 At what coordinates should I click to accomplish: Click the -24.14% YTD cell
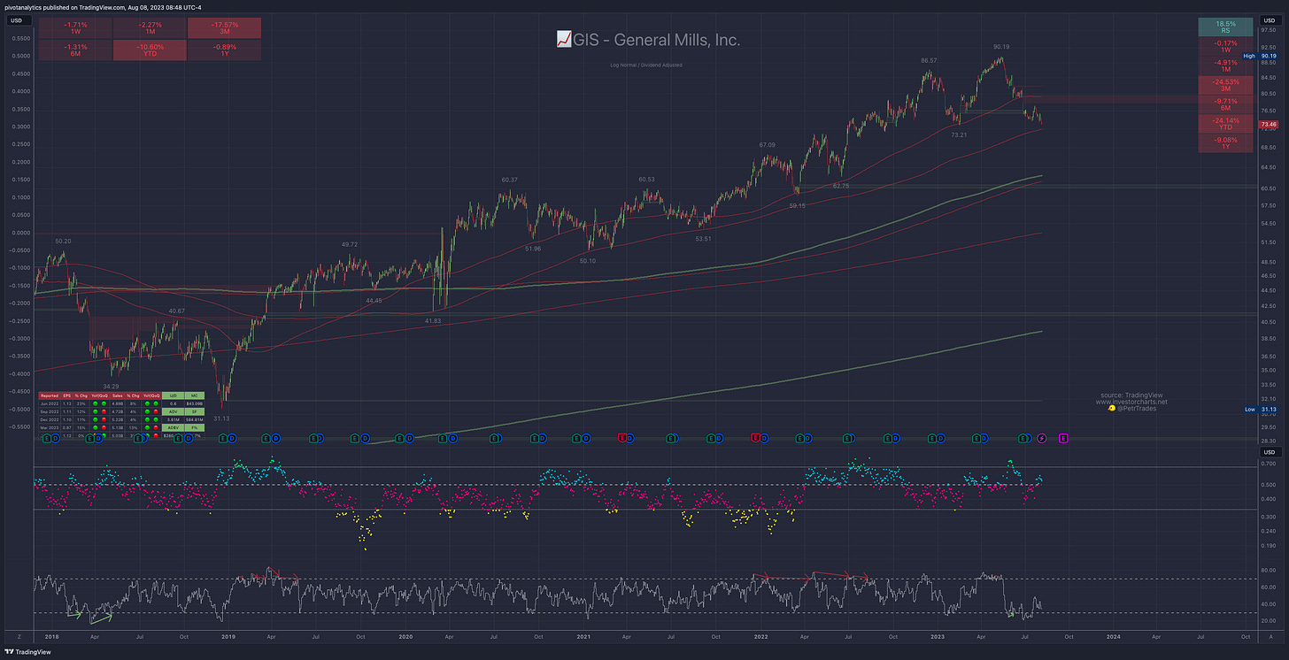(x=1225, y=124)
